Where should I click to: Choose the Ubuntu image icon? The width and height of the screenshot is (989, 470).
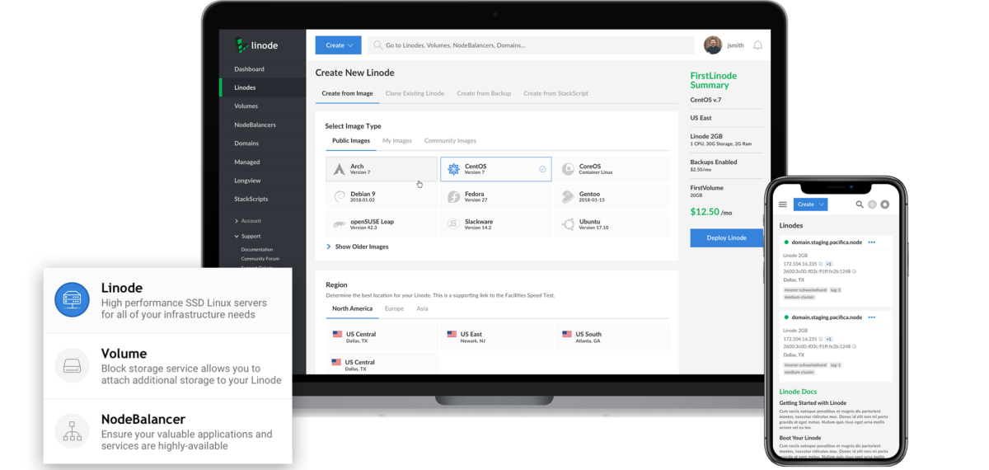568,224
